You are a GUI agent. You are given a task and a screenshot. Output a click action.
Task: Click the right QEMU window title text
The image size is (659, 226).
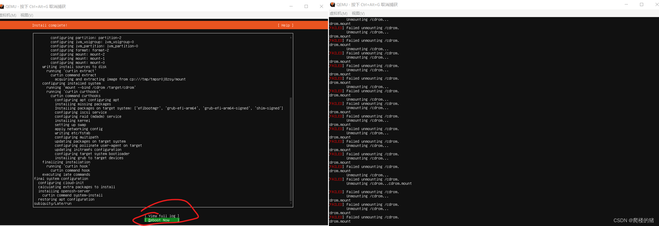click(367, 4)
